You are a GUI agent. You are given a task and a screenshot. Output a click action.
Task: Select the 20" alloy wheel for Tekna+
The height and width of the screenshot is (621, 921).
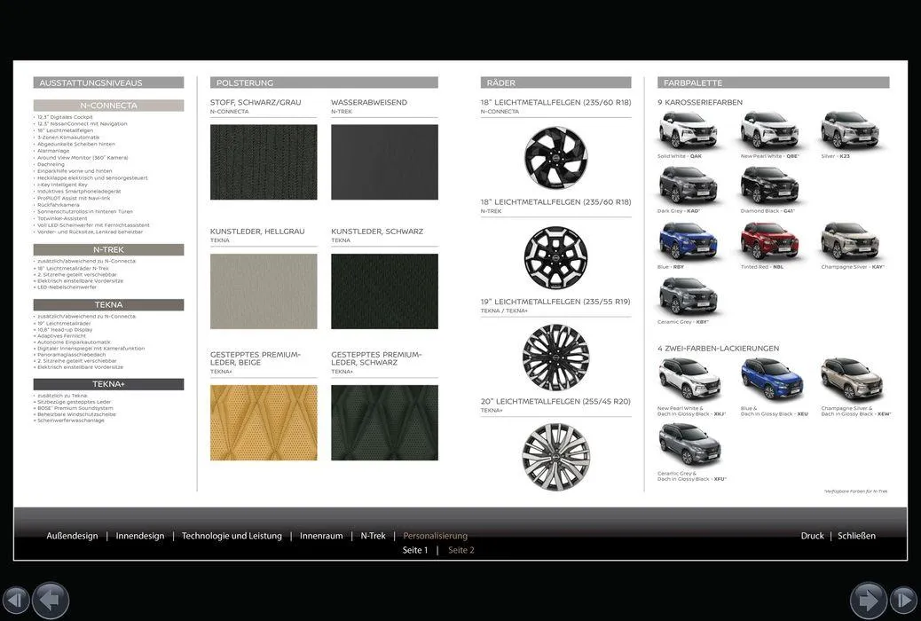pos(555,456)
